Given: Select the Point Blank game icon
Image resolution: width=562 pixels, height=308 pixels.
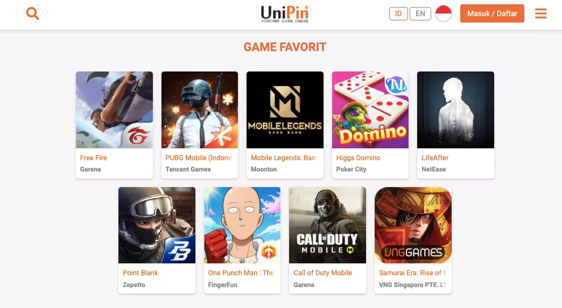Looking at the screenshot, I should coord(157,225).
